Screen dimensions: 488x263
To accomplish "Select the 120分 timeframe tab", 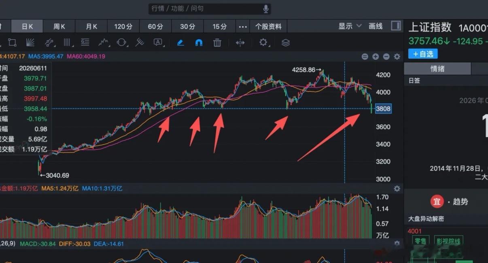I will point(123,26).
